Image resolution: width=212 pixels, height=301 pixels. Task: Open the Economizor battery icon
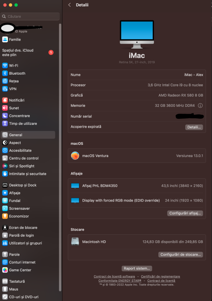(5, 216)
